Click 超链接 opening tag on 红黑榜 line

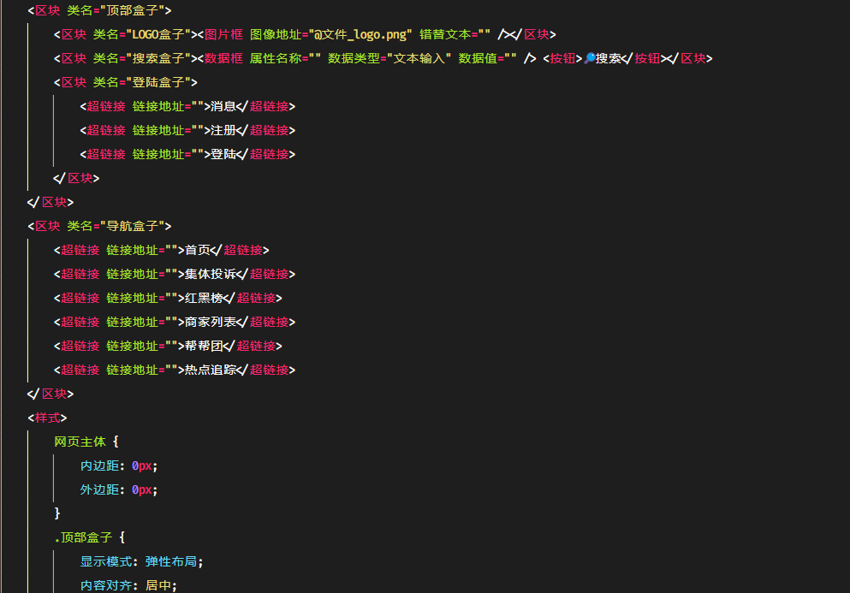pyautogui.click(x=80, y=298)
